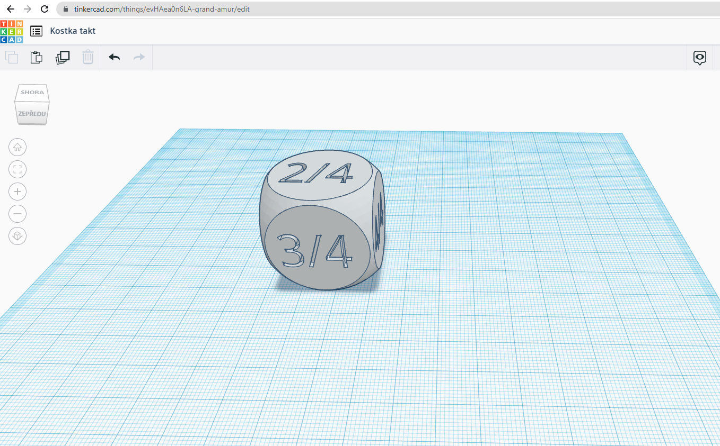Viewport: 720px width, 446px height.
Task: Click the Redo arrow
Action: pos(139,57)
